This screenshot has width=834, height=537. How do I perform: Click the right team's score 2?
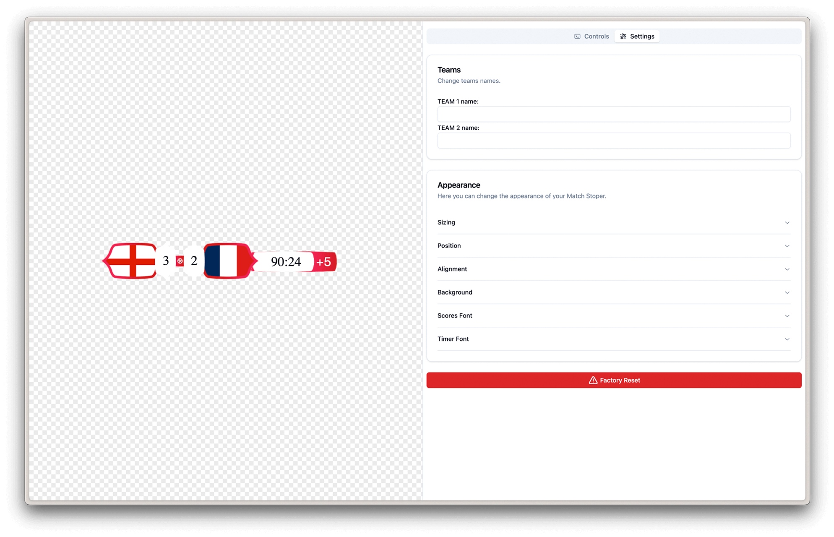point(194,261)
